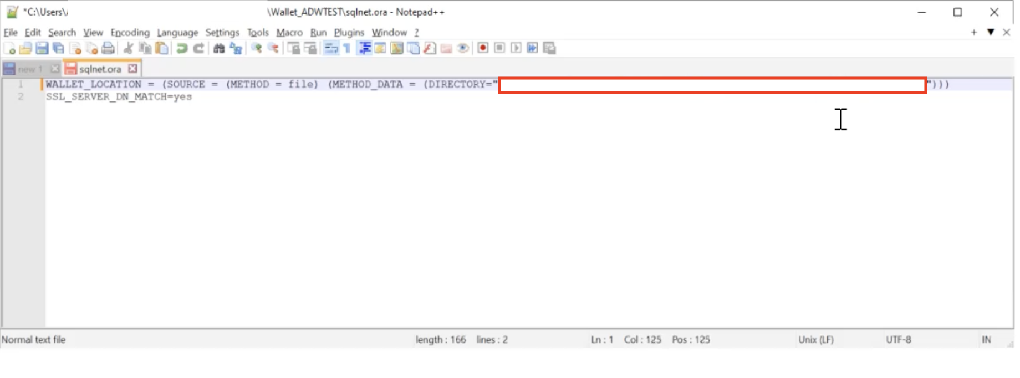
Task: Start macro recording red dot icon
Action: pos(483,48)
